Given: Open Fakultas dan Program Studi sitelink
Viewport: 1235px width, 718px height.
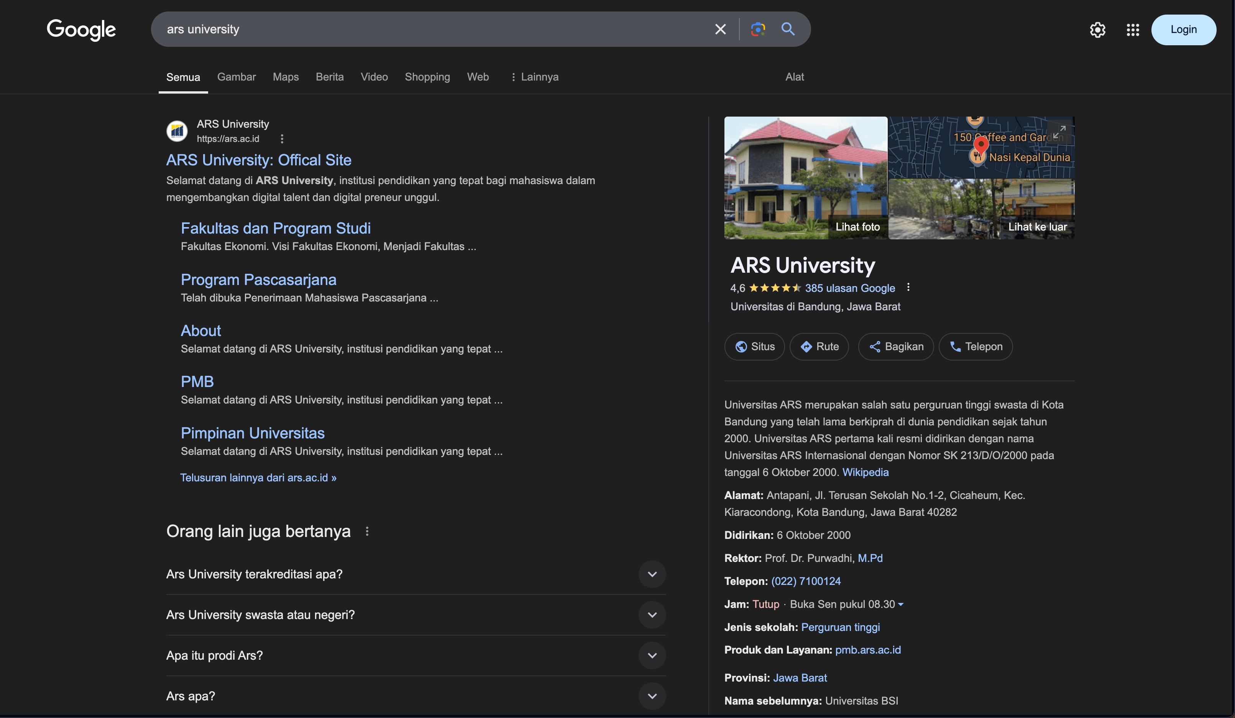Looking at the screenshot, I should pos(276,228).
